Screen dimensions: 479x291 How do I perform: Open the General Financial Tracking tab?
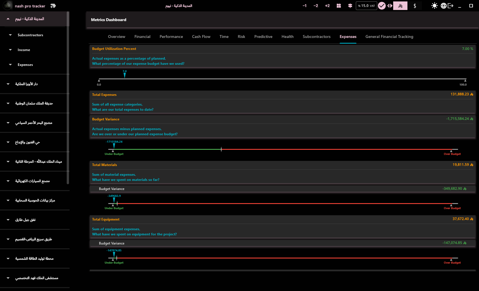click(x=389, y=37)
